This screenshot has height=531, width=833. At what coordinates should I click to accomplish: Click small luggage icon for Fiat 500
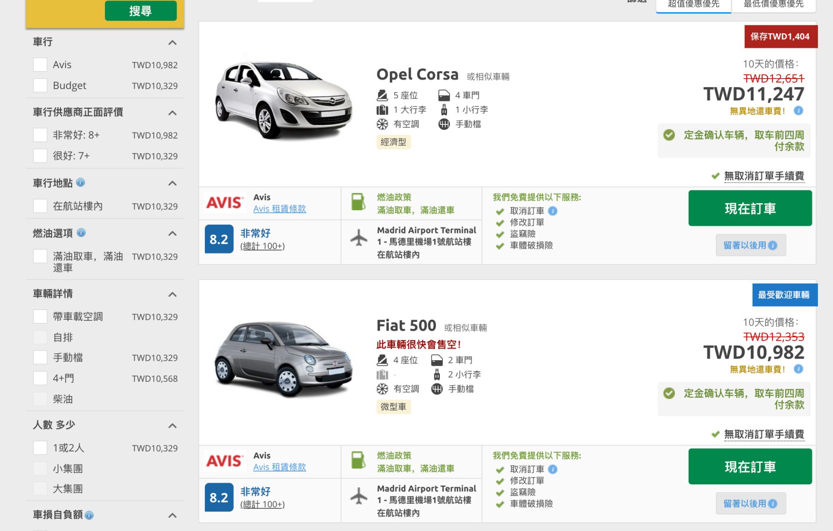[x=437, y=375]
